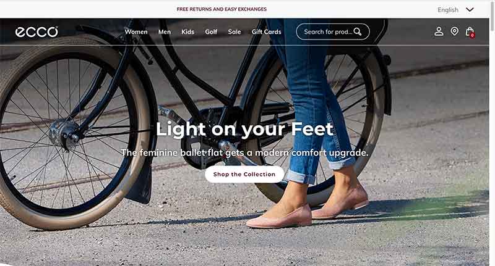Click the Free Returns and Easy Exchanges banner
This screenshot has height=266, width=495.
click(222, 9)
